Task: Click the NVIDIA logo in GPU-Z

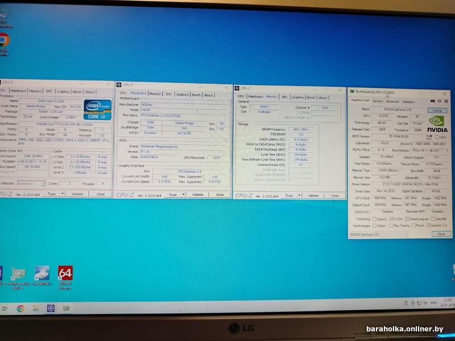Action: coord(437,124)
